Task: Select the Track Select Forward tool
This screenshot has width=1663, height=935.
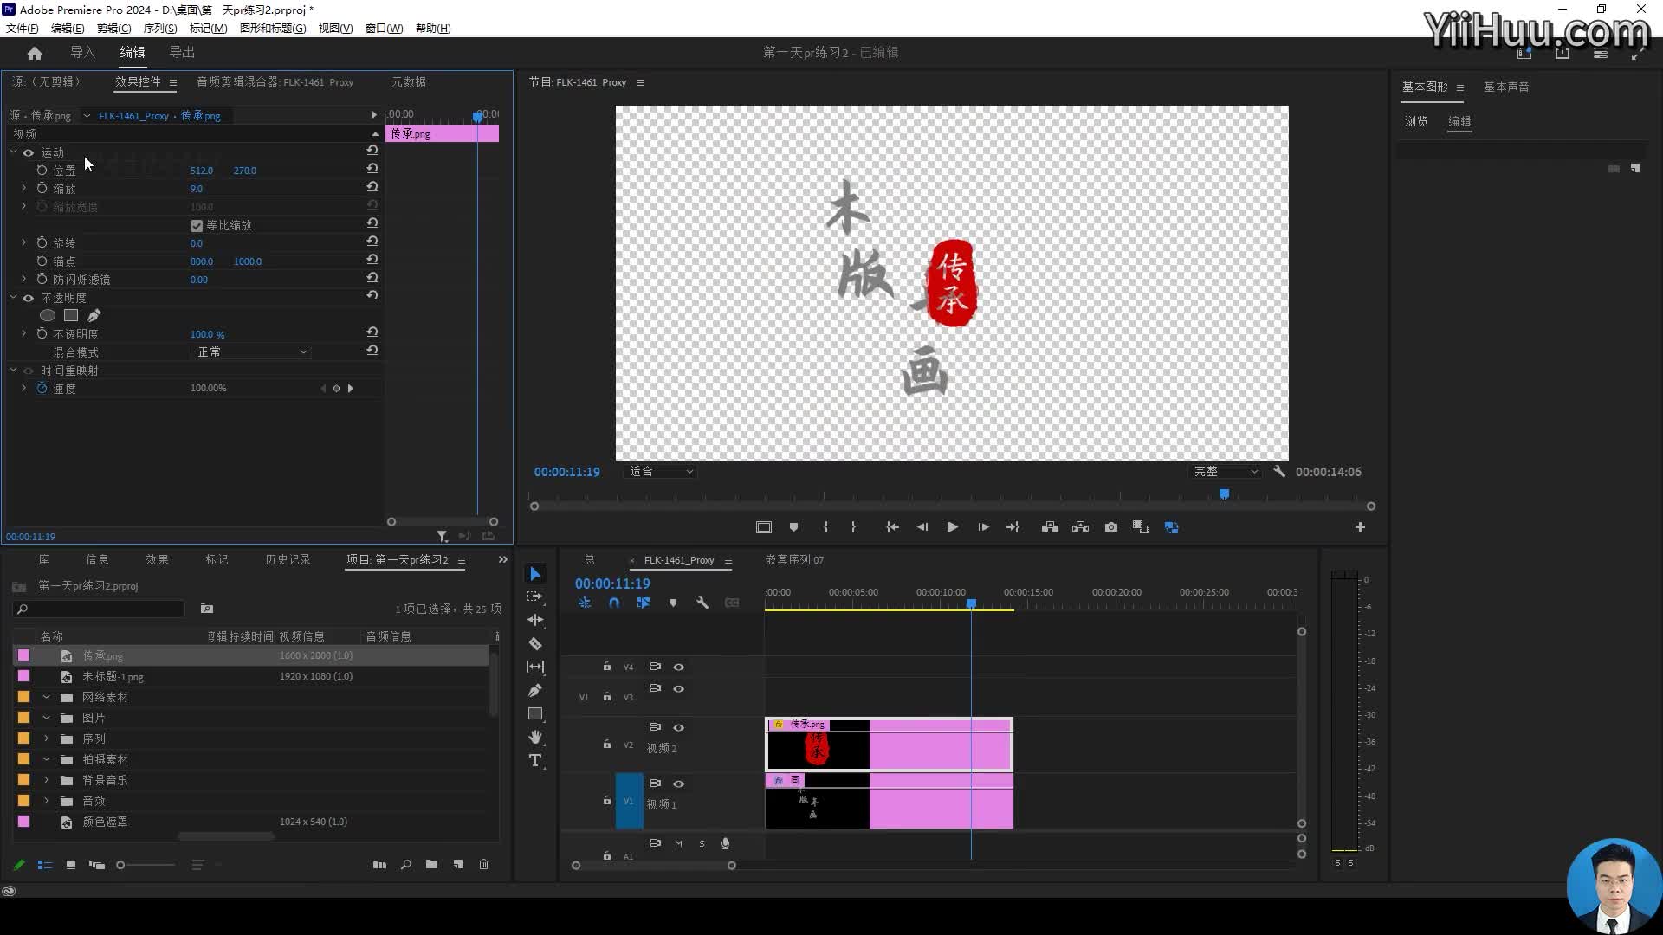Action: point(535,596)
